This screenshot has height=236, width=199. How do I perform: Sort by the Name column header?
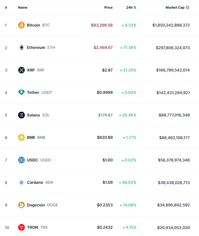[23, 8]
